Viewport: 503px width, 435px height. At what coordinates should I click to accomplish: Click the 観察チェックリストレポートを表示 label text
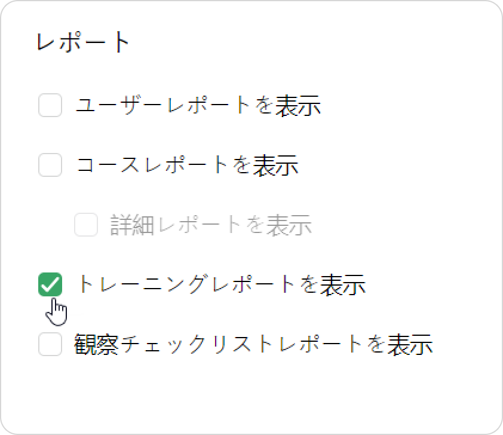254,344
